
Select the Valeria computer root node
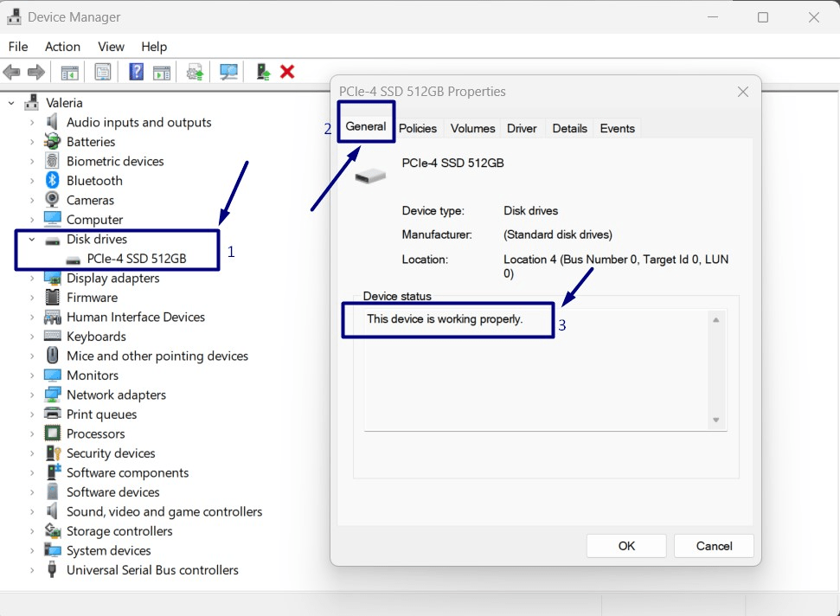65,102
